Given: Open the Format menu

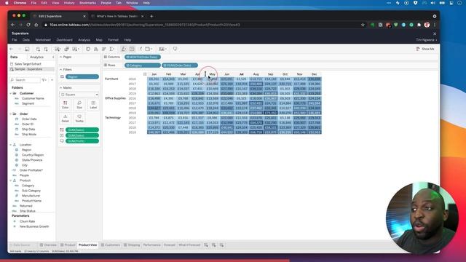Looking at the screenshot, I should coord(114,40).
